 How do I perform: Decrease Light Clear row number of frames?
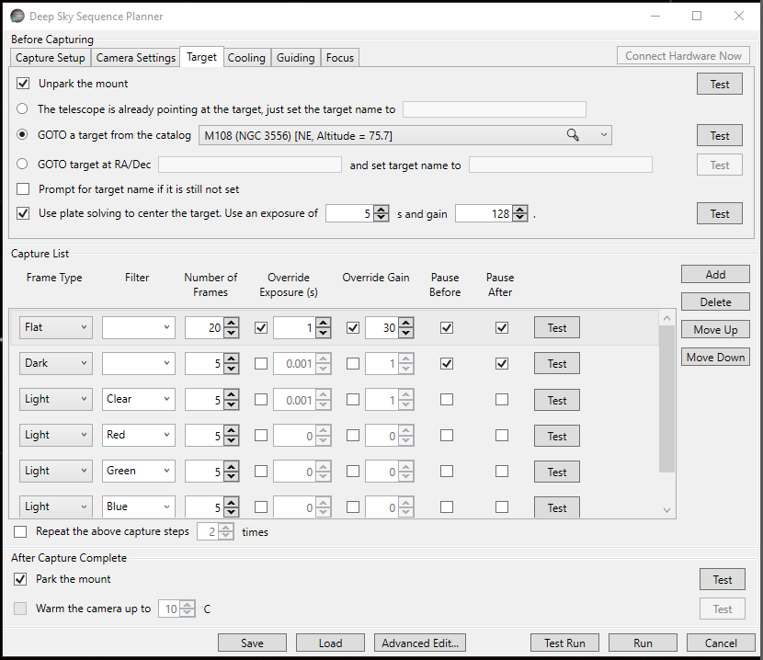pos(232,404)
